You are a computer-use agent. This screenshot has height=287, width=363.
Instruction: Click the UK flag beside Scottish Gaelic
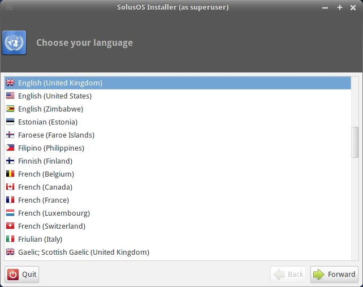point(10,251)
